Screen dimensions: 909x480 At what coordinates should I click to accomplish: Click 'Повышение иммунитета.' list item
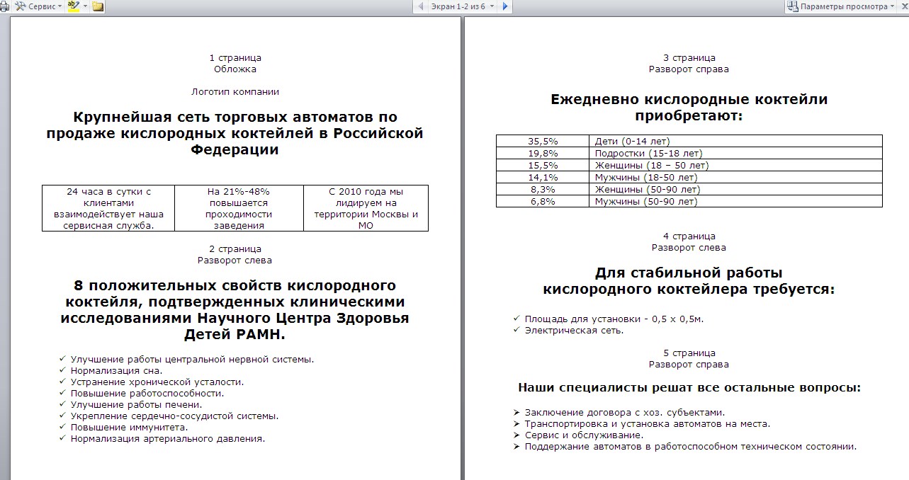point(129,427)
